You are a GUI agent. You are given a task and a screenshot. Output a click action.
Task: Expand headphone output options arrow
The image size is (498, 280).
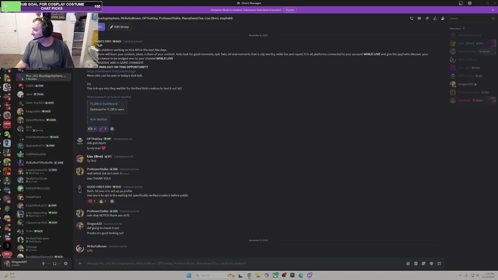click(59, 263)
